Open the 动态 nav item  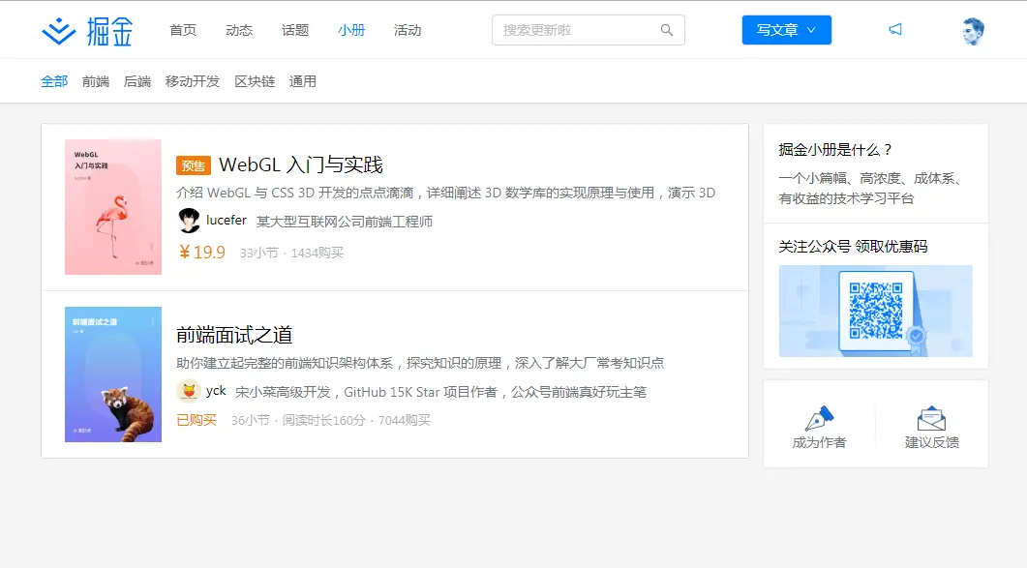pyautogui.click(x=239, y=30)
